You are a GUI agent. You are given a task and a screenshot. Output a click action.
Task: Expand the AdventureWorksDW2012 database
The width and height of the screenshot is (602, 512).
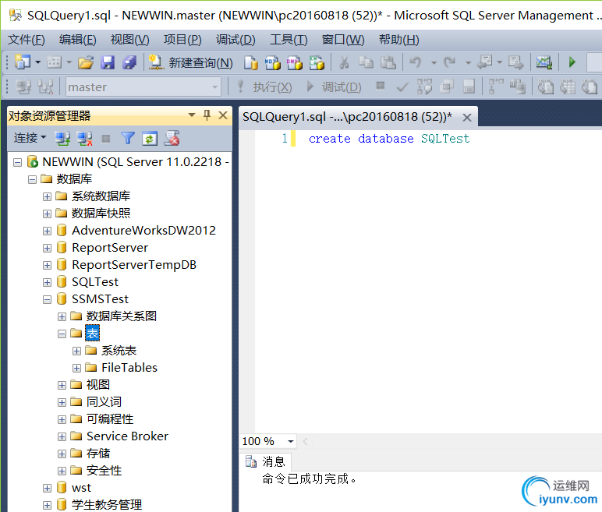click(x=47, y=231)
